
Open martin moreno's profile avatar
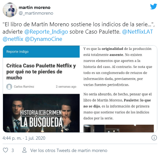coord(10,10)
